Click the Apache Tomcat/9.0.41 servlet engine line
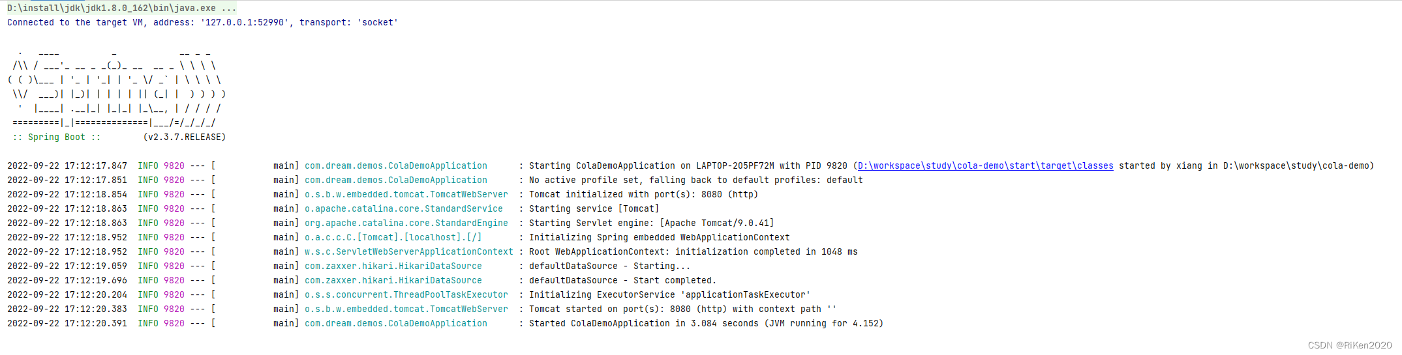The width and height of the screenshot is (1402, 355). pos(651,223)
